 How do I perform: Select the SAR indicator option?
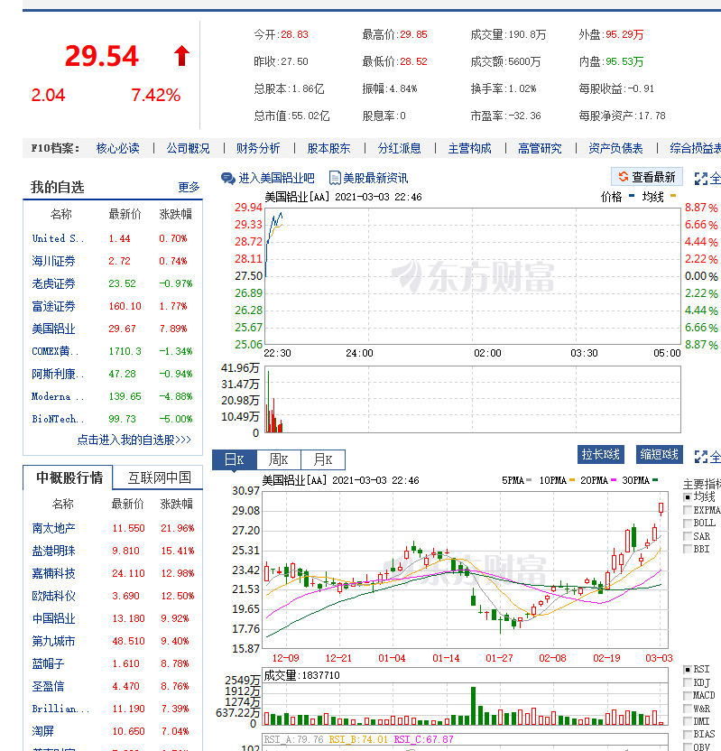point(688,536)
